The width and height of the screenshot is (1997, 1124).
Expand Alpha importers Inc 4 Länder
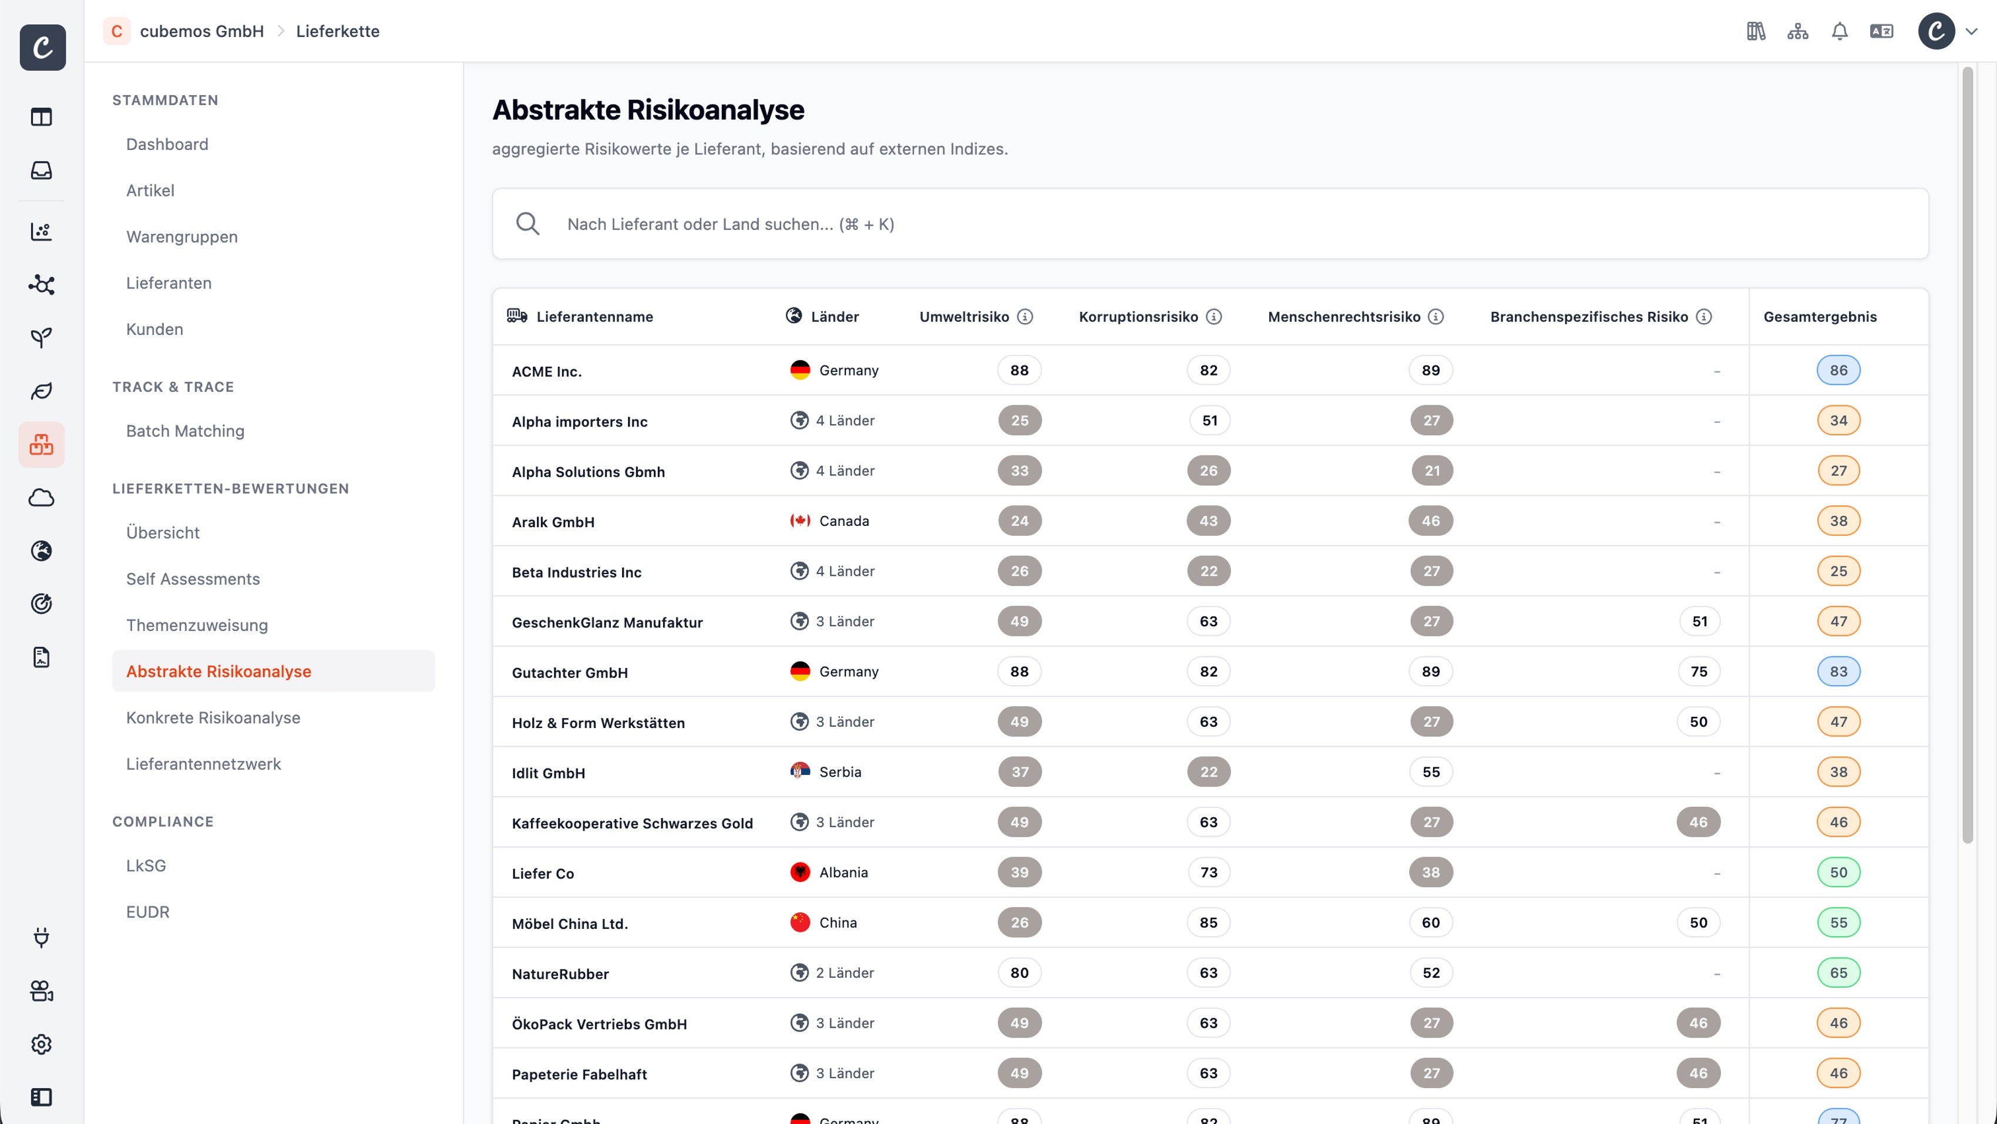pos(833,421)
